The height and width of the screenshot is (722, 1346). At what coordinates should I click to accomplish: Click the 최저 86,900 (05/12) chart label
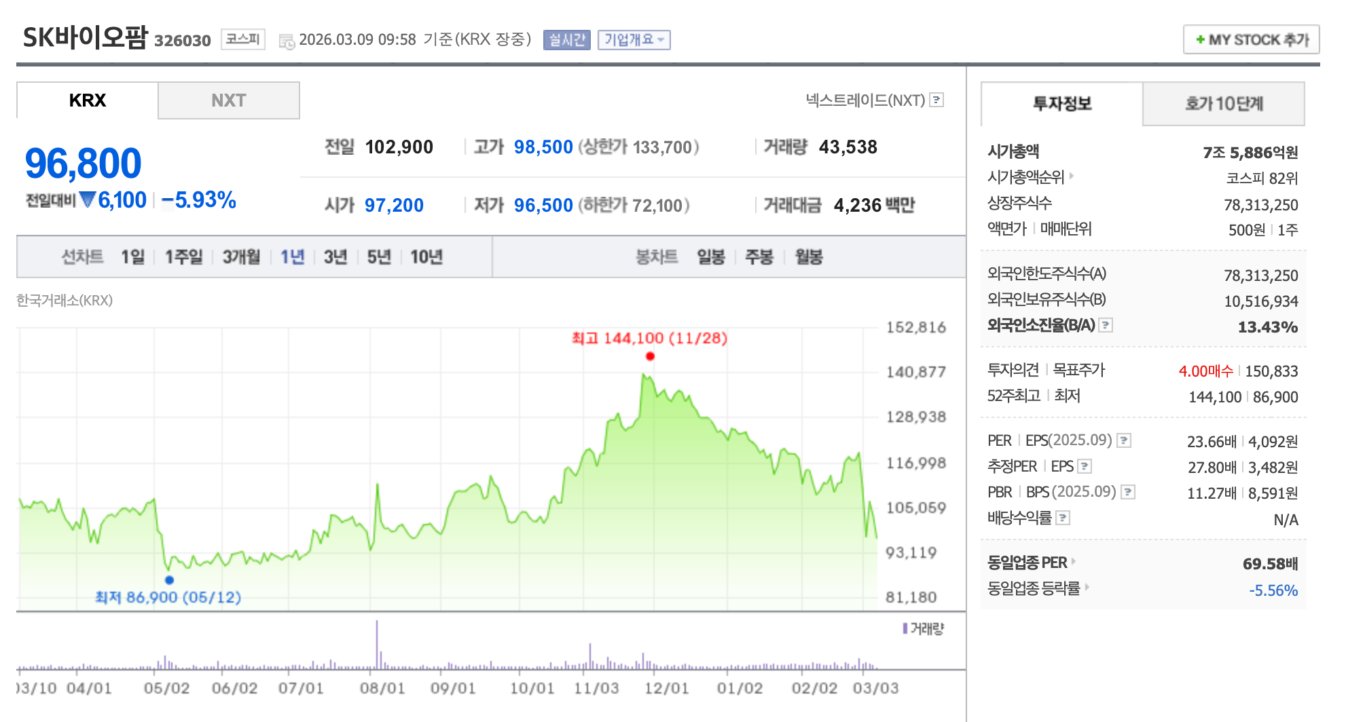click(x=168, y=598)
